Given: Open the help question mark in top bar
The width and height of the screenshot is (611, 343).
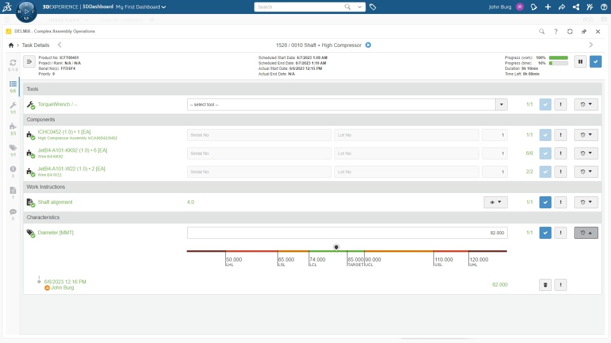Looking at the screenshot, I should (604, 7).
